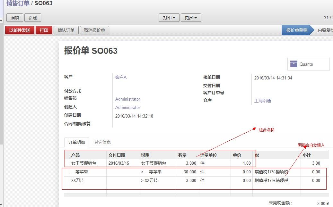333x207 pixels.
Task: Sort by the 数量 column header
Action: click(x=187, y=155)
